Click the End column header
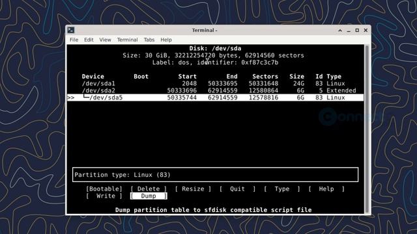The height and width of the screenshot is (234, 417). point(232,77)
